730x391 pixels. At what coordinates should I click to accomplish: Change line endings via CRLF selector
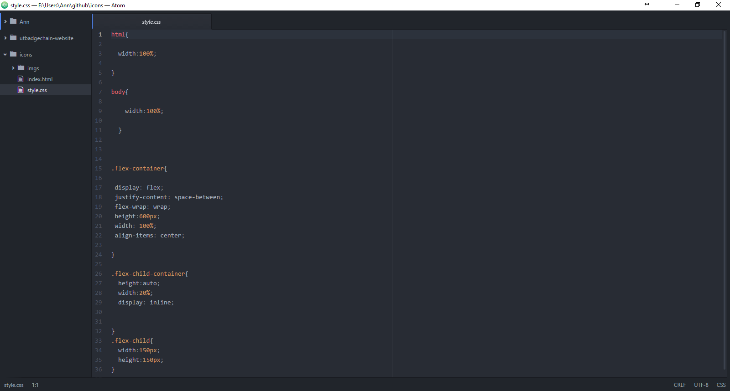pos(680,385)
